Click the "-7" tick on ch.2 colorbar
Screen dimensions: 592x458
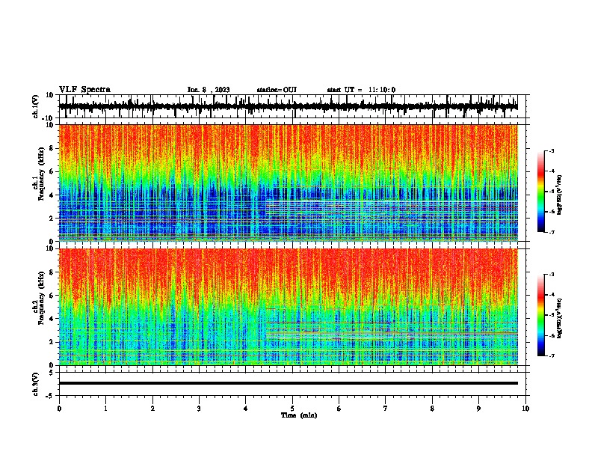coord(551,355)
